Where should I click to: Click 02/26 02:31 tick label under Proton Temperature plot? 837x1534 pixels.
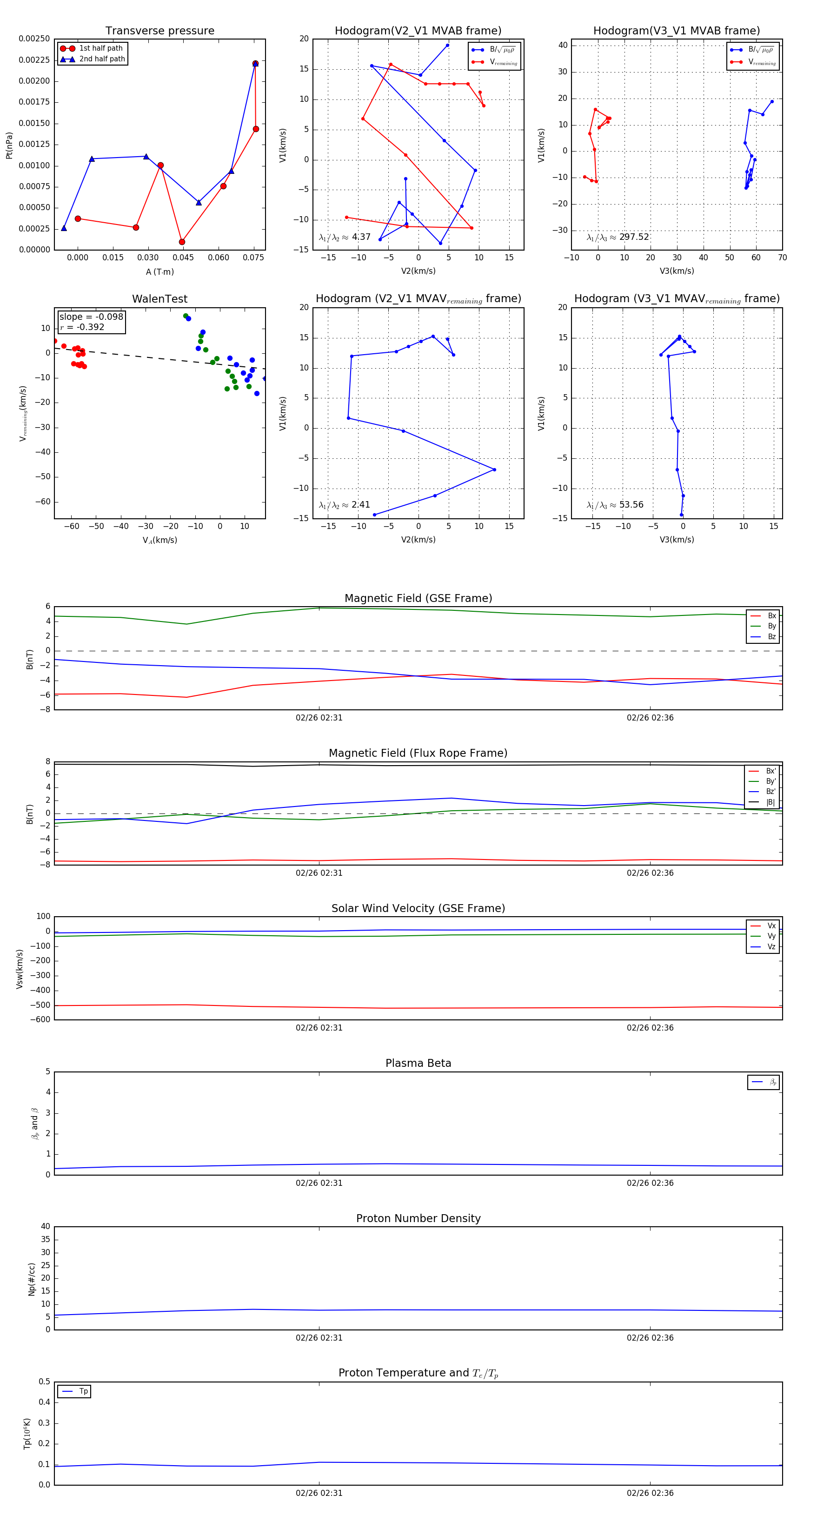click(319, 1494)
